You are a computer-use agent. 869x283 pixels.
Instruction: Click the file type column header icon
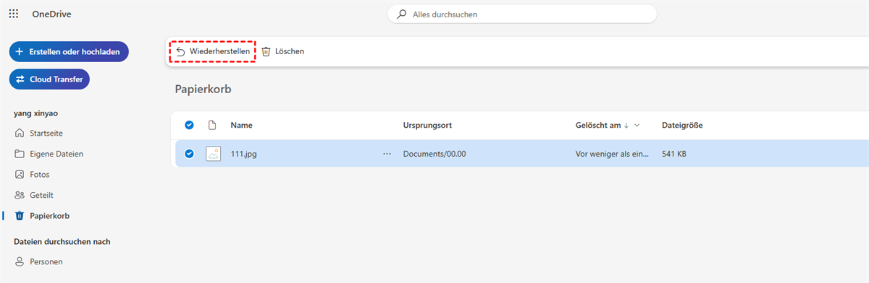coord(212,125)
